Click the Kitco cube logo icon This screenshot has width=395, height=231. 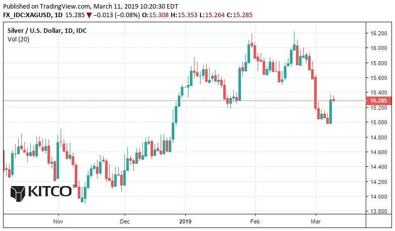[18, 194]
